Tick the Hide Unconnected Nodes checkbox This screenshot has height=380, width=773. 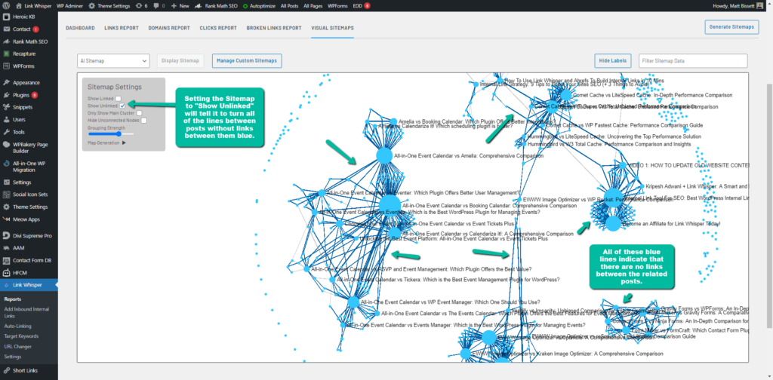pos(143,120)
